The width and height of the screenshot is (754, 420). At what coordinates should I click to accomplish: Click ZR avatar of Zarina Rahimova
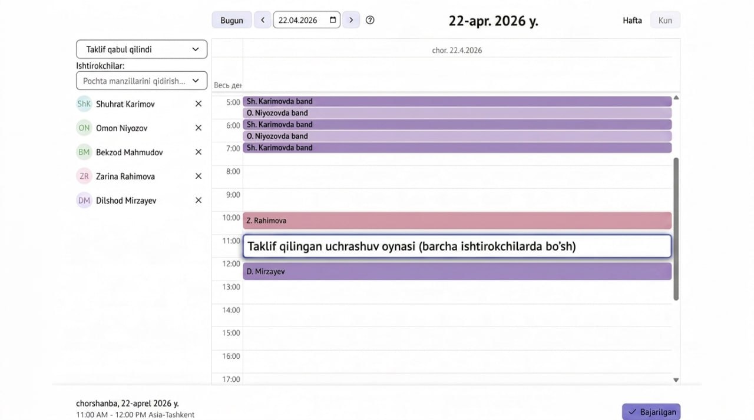(x=84, y=176)
